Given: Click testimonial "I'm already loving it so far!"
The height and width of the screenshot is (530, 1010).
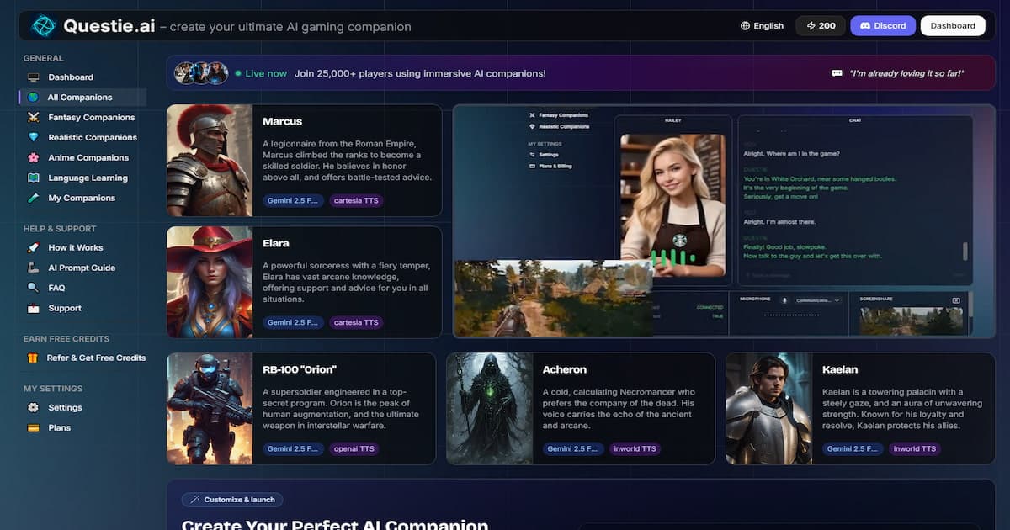Looking at the screenshot, I should [x=906, y=73].
